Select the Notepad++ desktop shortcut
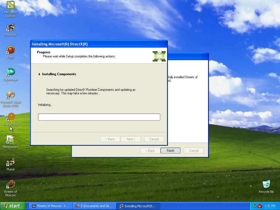 (x=10, y=142)
